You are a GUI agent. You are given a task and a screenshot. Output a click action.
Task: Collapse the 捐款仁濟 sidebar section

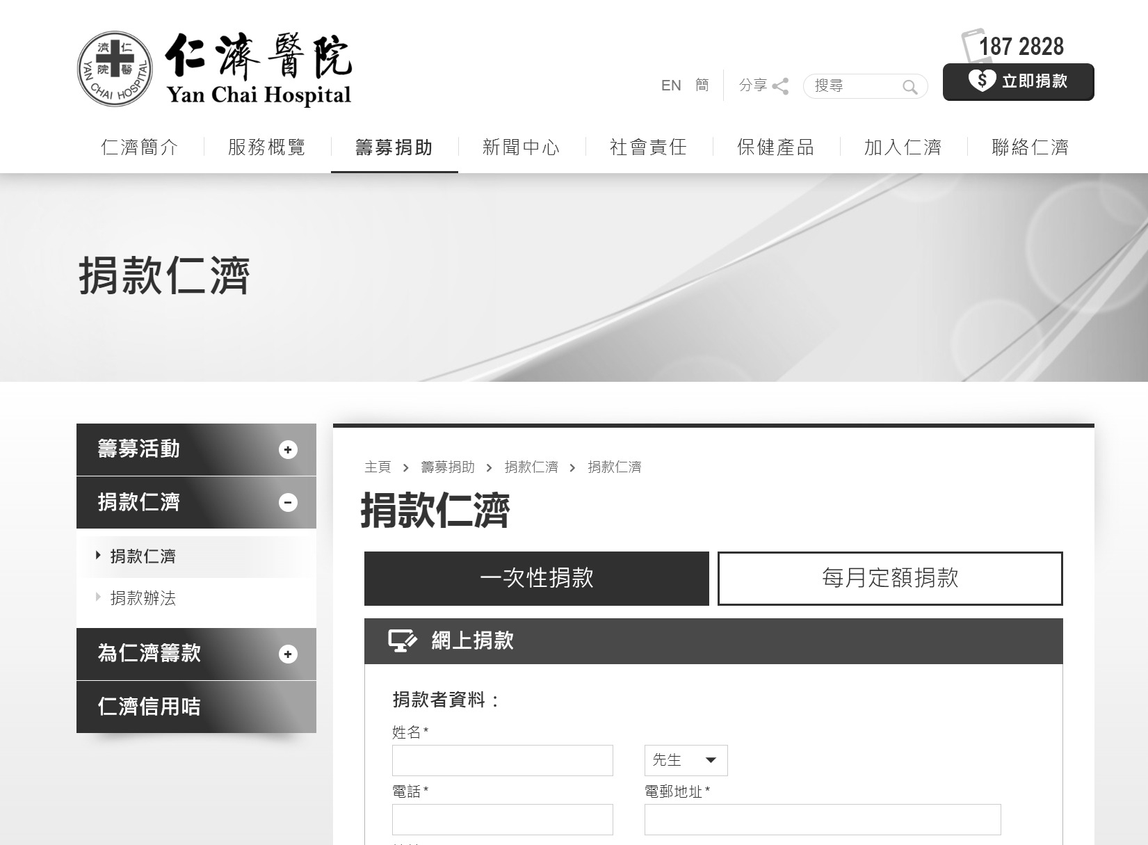[x=287, y=502]
